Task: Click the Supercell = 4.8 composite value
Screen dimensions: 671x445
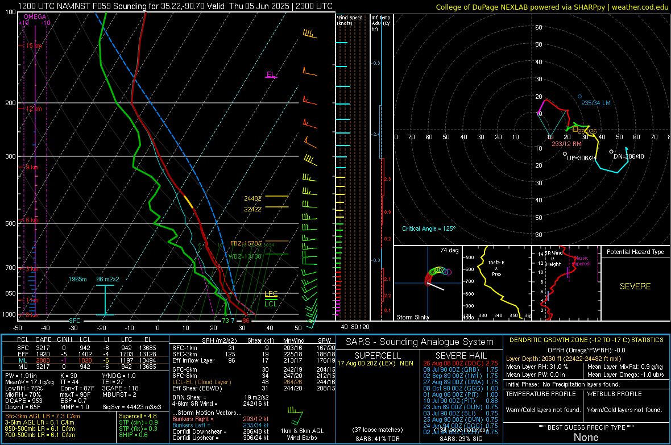Action: pyautogui.click(x=138, y=416)
